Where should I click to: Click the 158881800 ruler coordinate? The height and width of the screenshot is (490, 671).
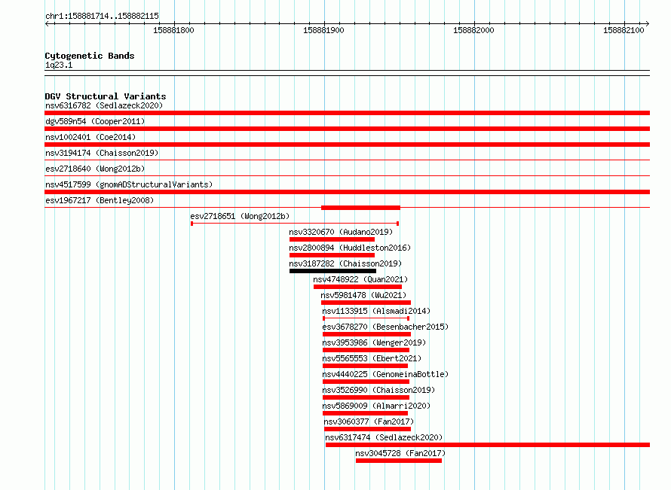(173, 30)
